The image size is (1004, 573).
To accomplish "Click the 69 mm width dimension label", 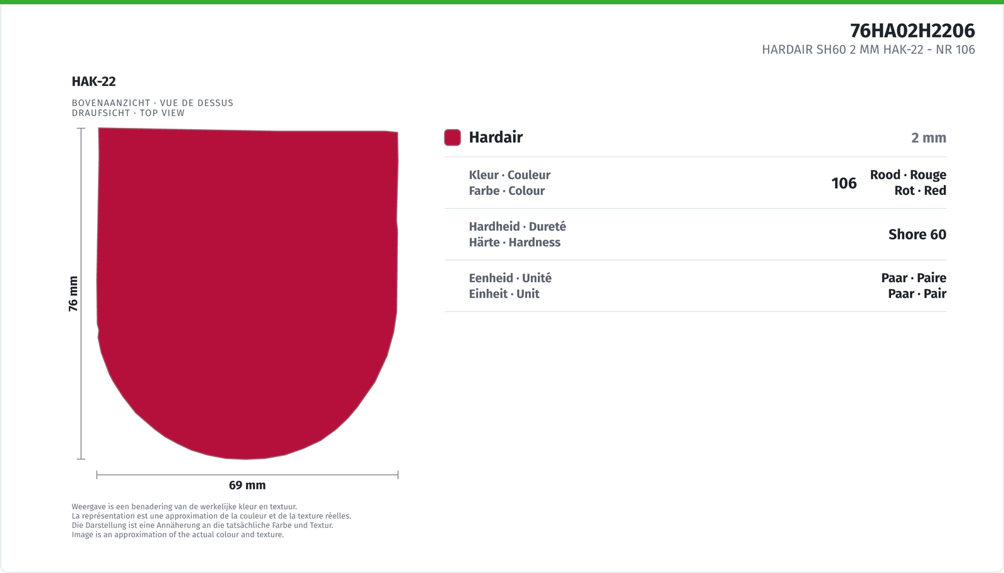I will pyautogui.click(x=247, y=485).
